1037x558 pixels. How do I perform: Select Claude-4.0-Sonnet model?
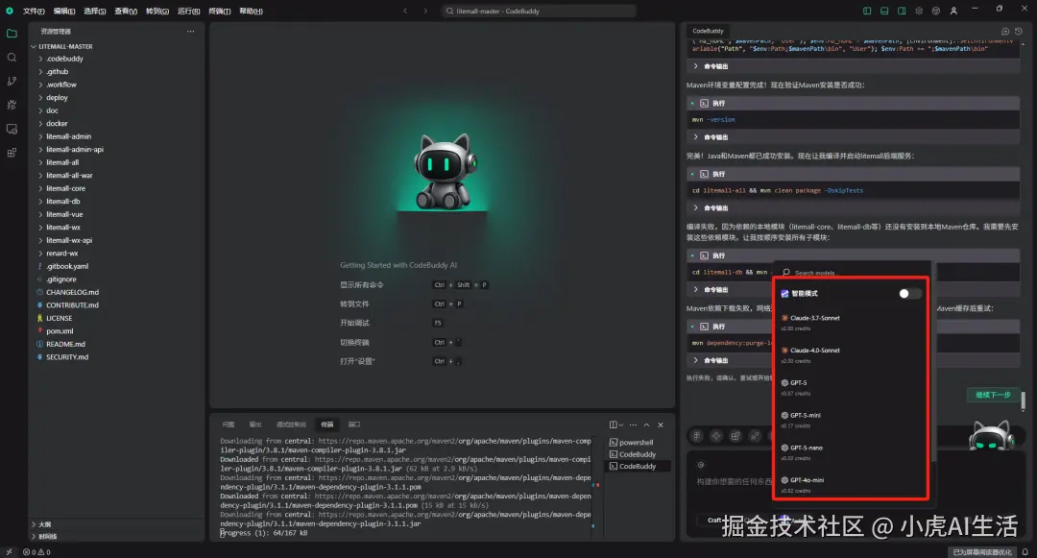(x=850, y=355)
